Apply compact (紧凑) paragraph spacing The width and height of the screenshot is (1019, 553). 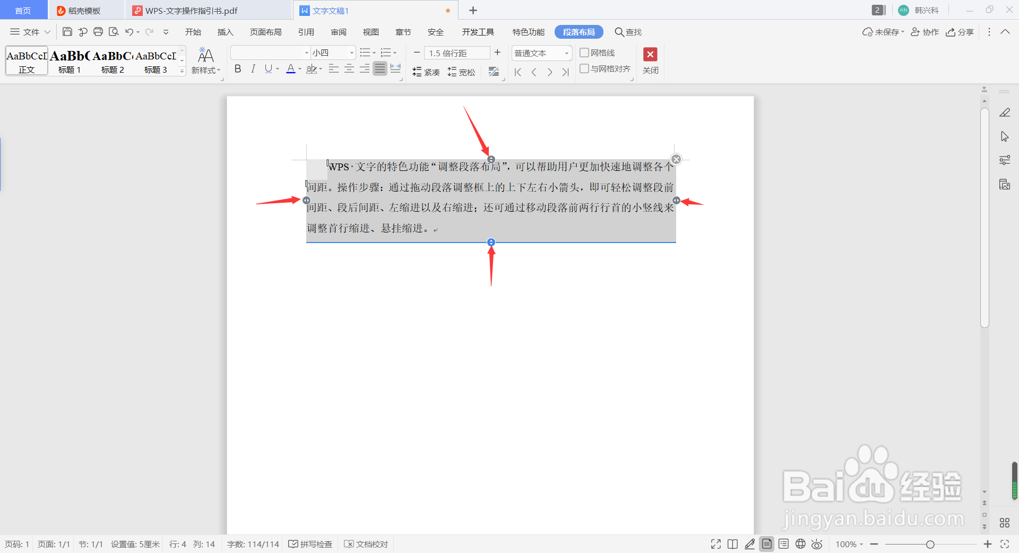pyautogui.click(x=426, y=72)
